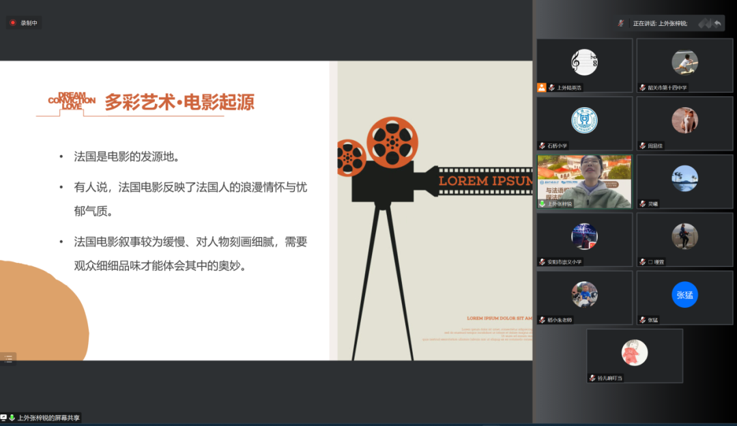737x426 pixels.
Task: Click the muted mic icon of 韶小朱老师
Action: [x=542, y=319]
